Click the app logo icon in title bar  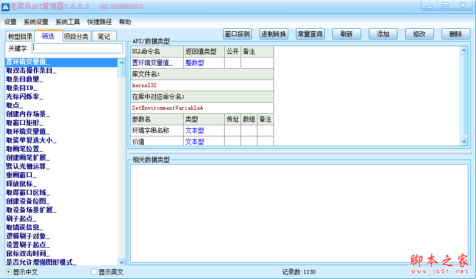(5, 6)
